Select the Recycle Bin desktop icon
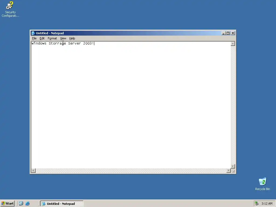276x207 pixels. tap(263, 184)
